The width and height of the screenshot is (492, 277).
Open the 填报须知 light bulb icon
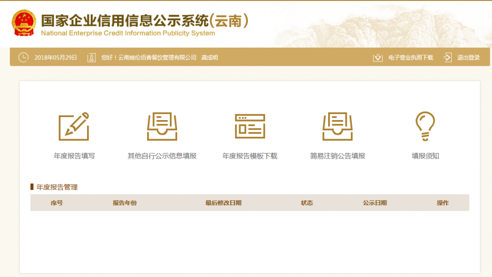pyautogui.click(x=425, y=126)
